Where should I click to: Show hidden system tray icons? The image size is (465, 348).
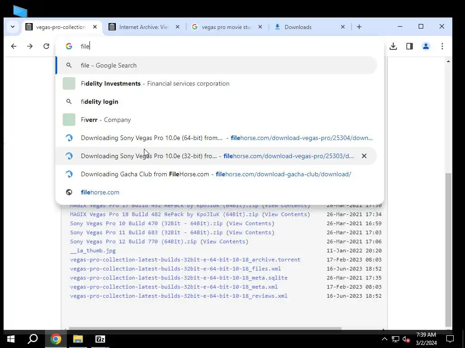tap(384, 339)
